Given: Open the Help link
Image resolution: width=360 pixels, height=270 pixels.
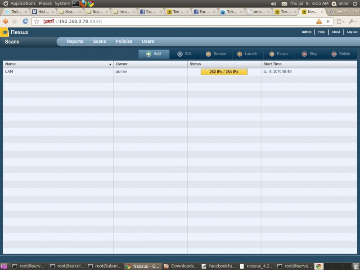Looking at the screenshot, I should (x=321, y=32).
